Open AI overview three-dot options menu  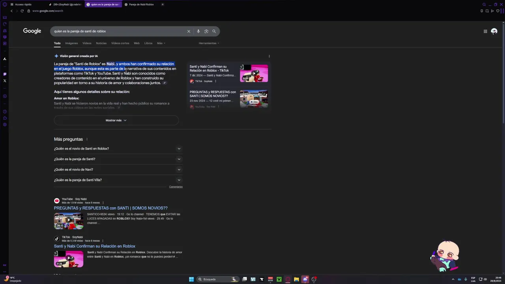(269, 56)
